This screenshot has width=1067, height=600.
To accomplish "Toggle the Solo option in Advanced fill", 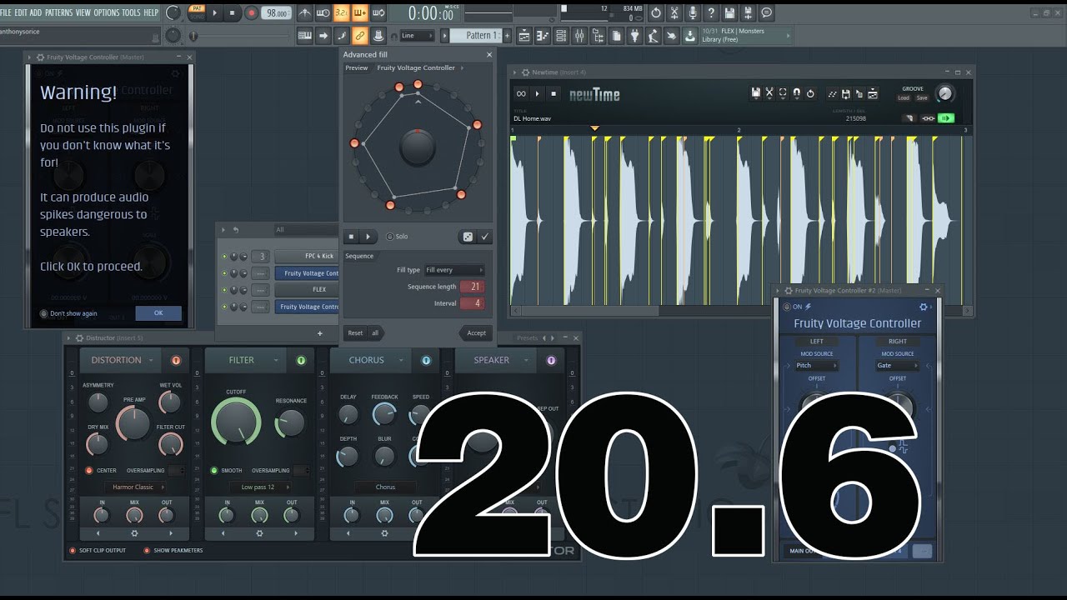I will tap(397, 237).
